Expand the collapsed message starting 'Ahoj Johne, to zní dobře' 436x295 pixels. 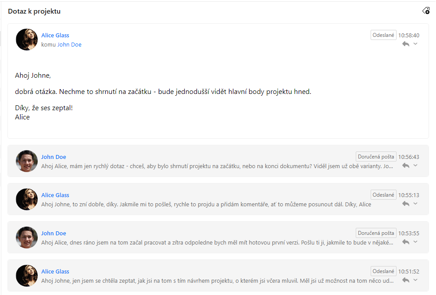(x=218, y=199)
